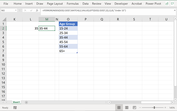The width and height of the screenshot is (177, 111).
Task: Open the Data tab
Action: tap(85, 4)
